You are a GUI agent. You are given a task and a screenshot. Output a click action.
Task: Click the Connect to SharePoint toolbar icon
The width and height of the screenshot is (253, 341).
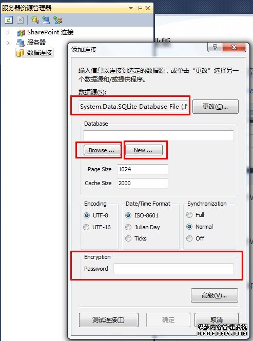point(57,20)
